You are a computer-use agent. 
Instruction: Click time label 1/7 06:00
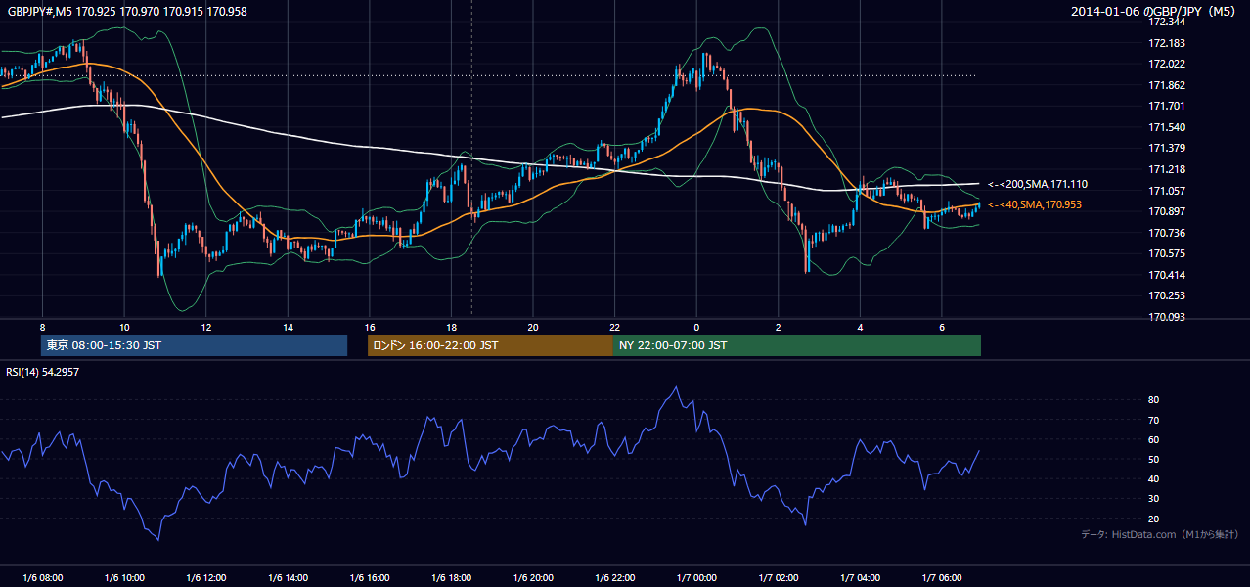pos(941,578)
